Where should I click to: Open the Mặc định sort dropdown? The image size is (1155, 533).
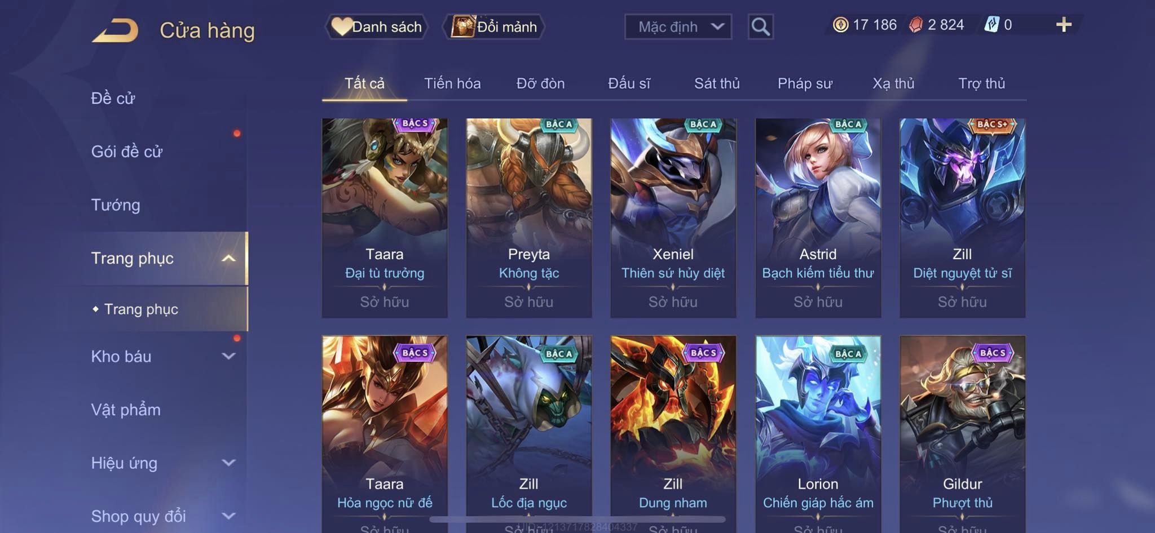pos(678,26)
